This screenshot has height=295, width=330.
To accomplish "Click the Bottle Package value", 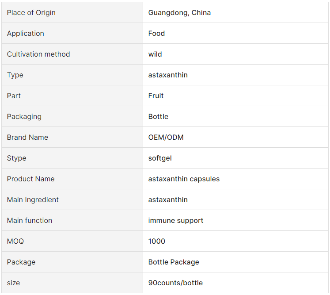I will point(174,262).
